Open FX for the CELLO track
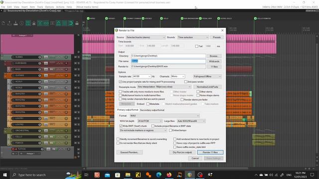Screen dimensions: 319x179 click(x=52, y=137)
